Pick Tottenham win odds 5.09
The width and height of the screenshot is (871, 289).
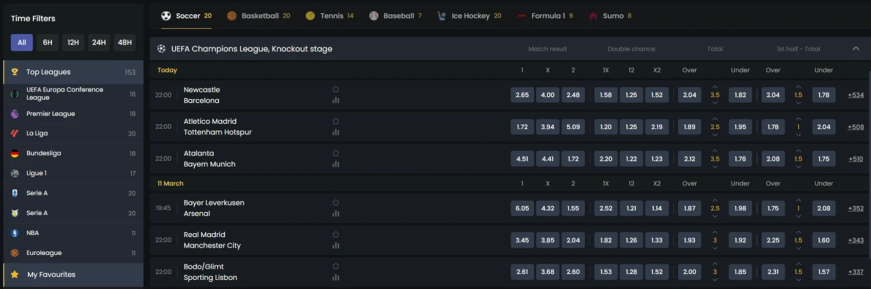click(x=573, y=127)
